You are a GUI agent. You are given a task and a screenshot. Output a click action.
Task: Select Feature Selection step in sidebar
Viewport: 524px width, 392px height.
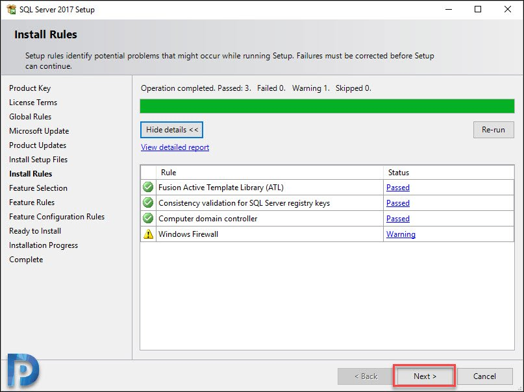38,188
